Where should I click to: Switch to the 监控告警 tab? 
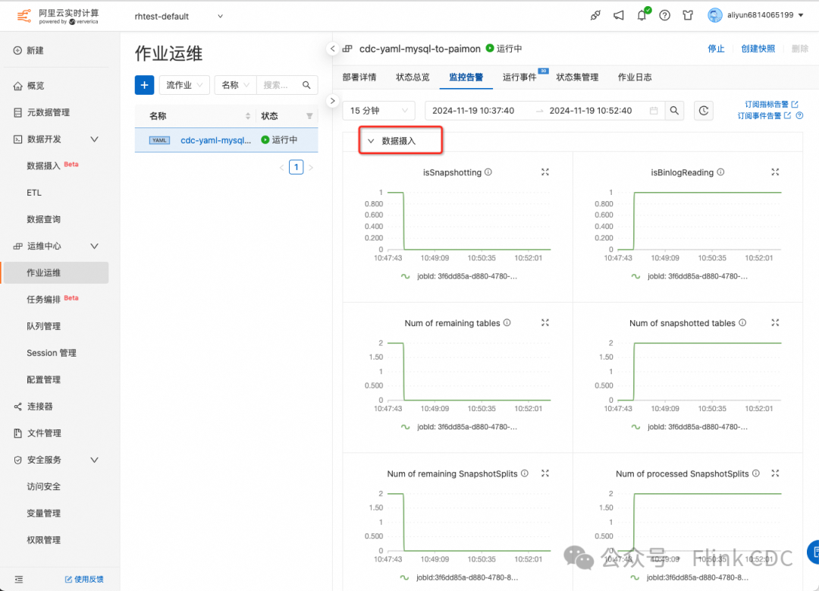[x=466, y=77]
